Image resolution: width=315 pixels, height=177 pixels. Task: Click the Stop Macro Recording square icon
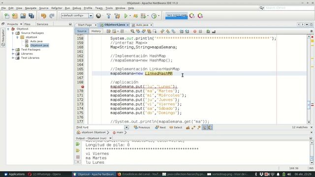200,31
